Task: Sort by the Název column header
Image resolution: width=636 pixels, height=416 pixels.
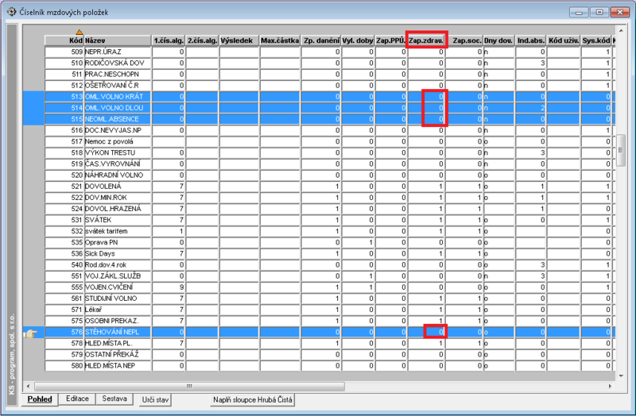Action: (118, 40)
